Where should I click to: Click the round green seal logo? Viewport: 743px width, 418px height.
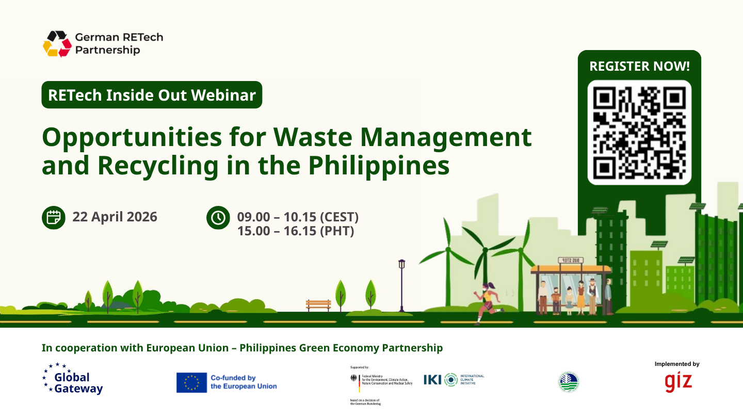pos(569,382)
